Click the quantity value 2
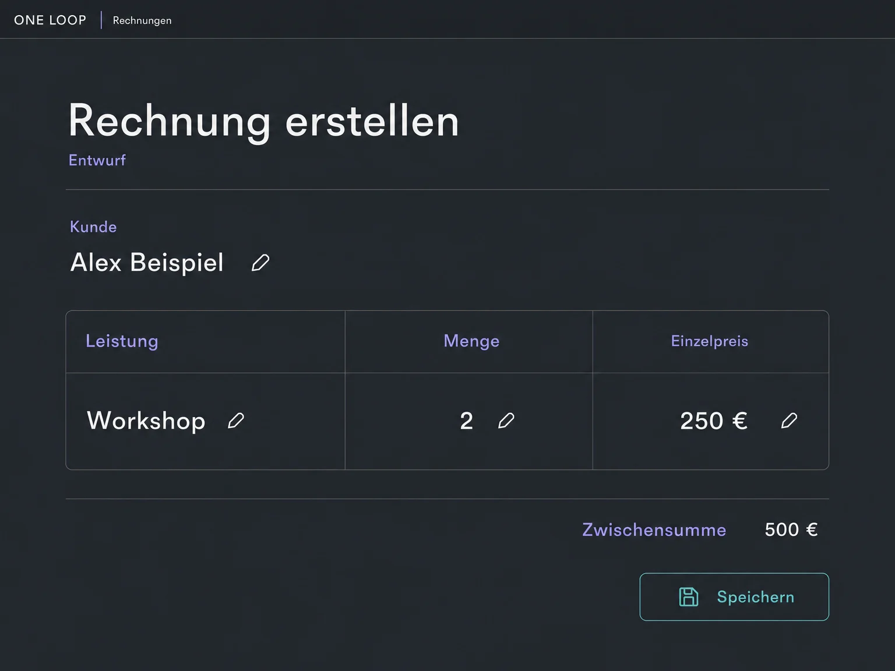 (x=467, y=421)
